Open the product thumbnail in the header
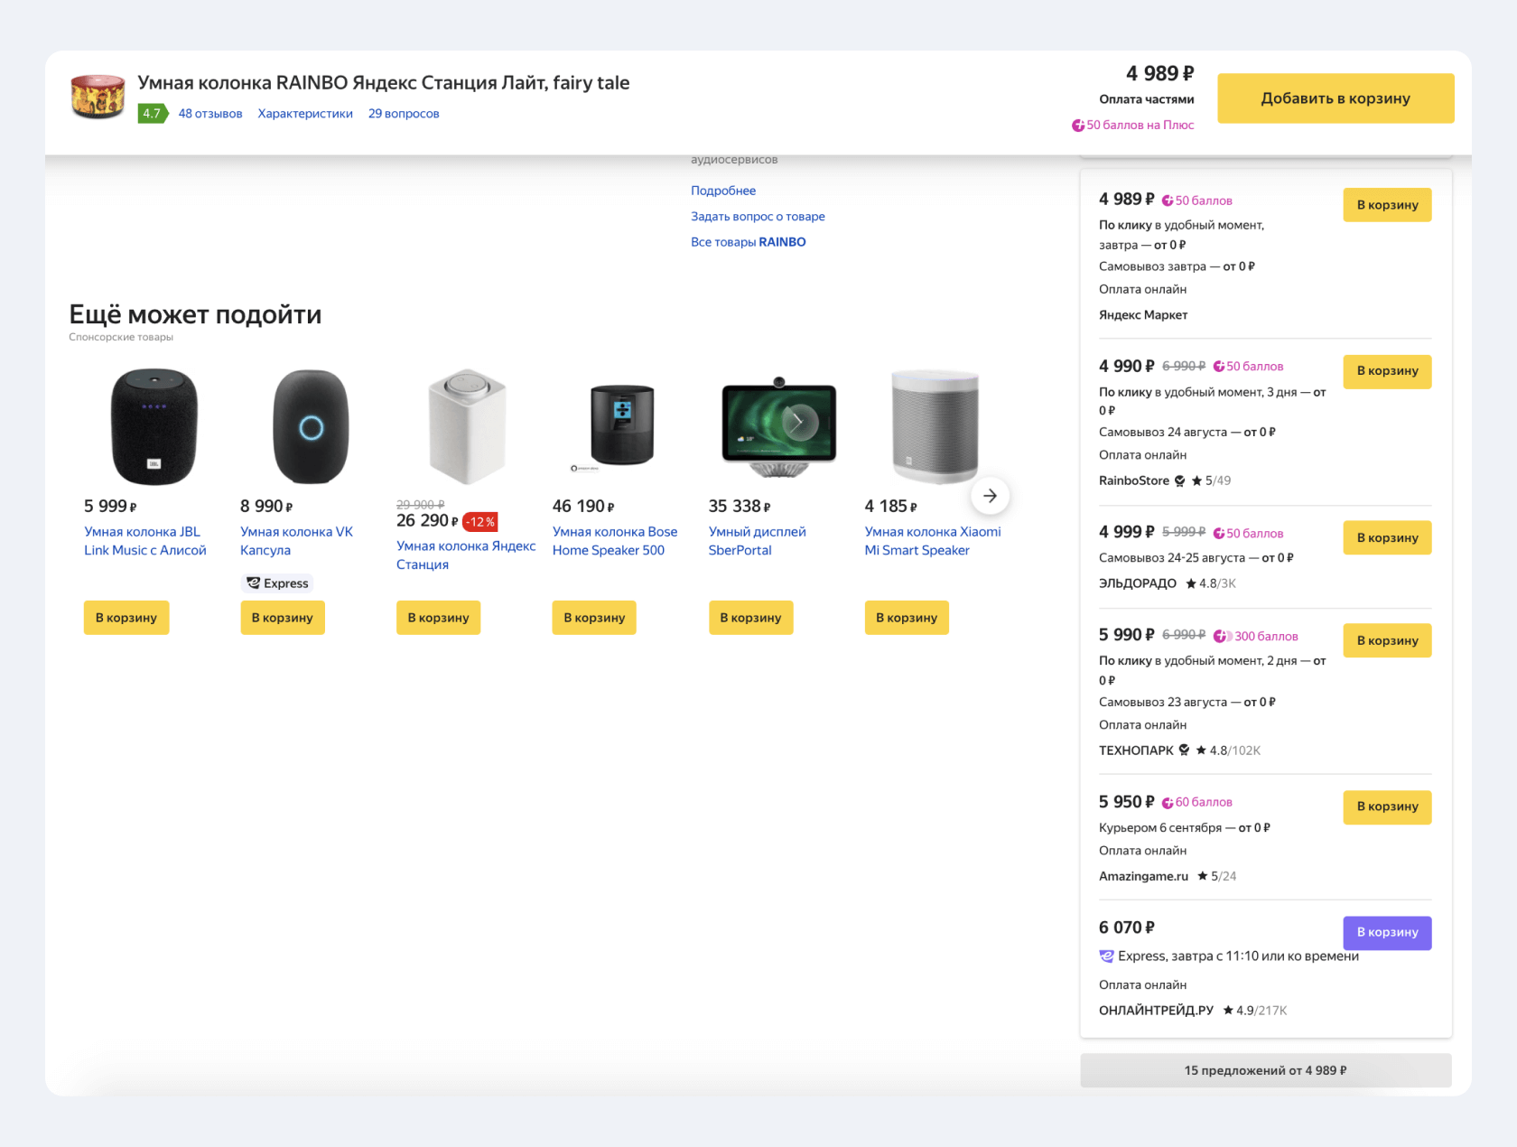The image size is (1517, 1147). [98, 97]
